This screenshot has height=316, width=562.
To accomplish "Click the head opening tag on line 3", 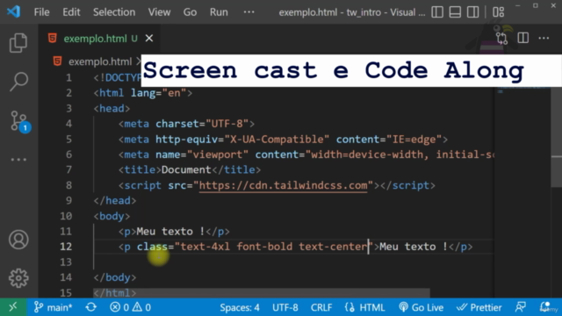I will (x=112, y=109).
